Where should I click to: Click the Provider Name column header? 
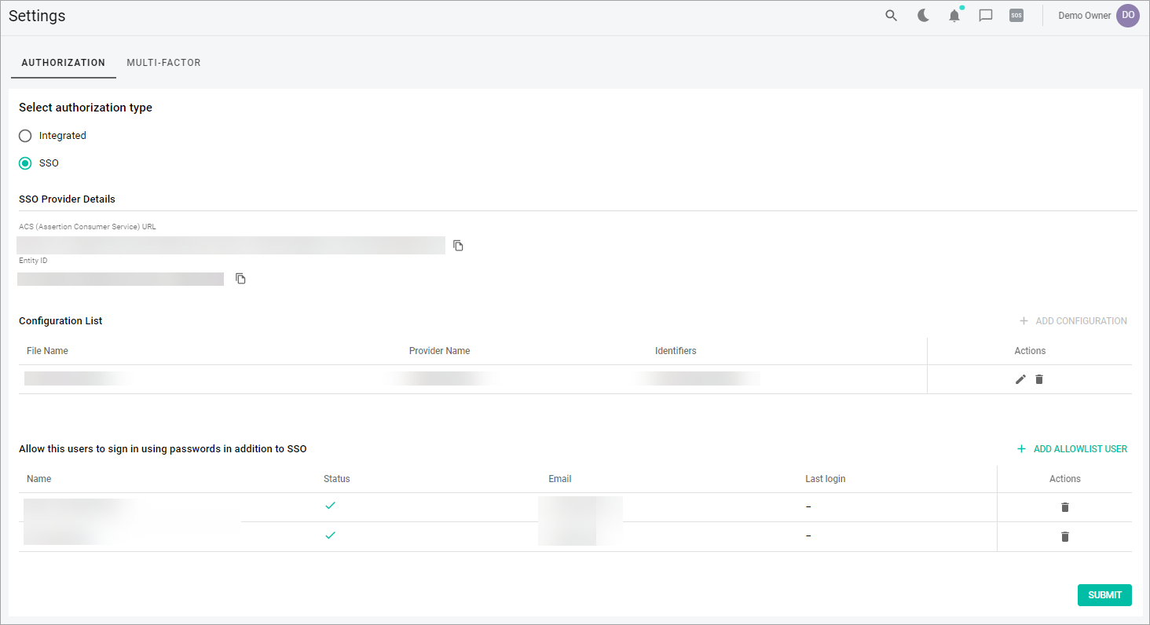pyautogui.click(x=439, y=351)
